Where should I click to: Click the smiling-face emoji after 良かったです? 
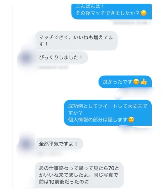click(x=136, y=82)
